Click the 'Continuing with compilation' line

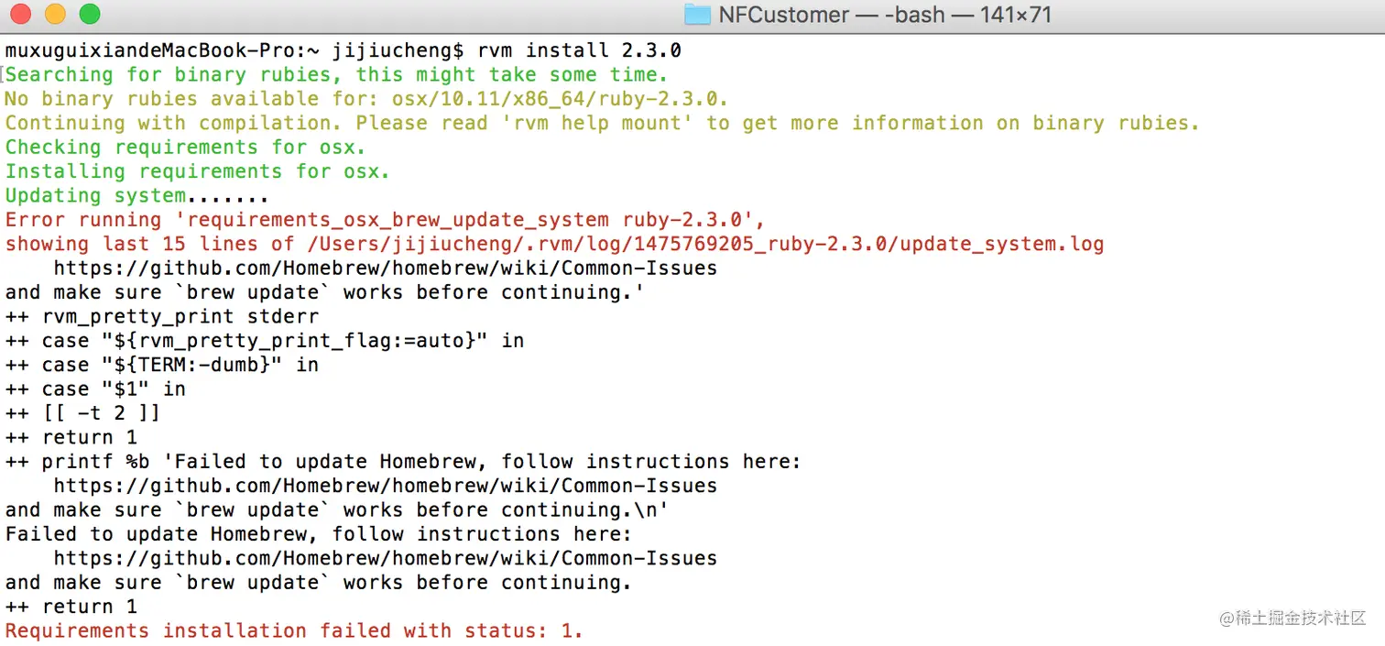point(602,123)
